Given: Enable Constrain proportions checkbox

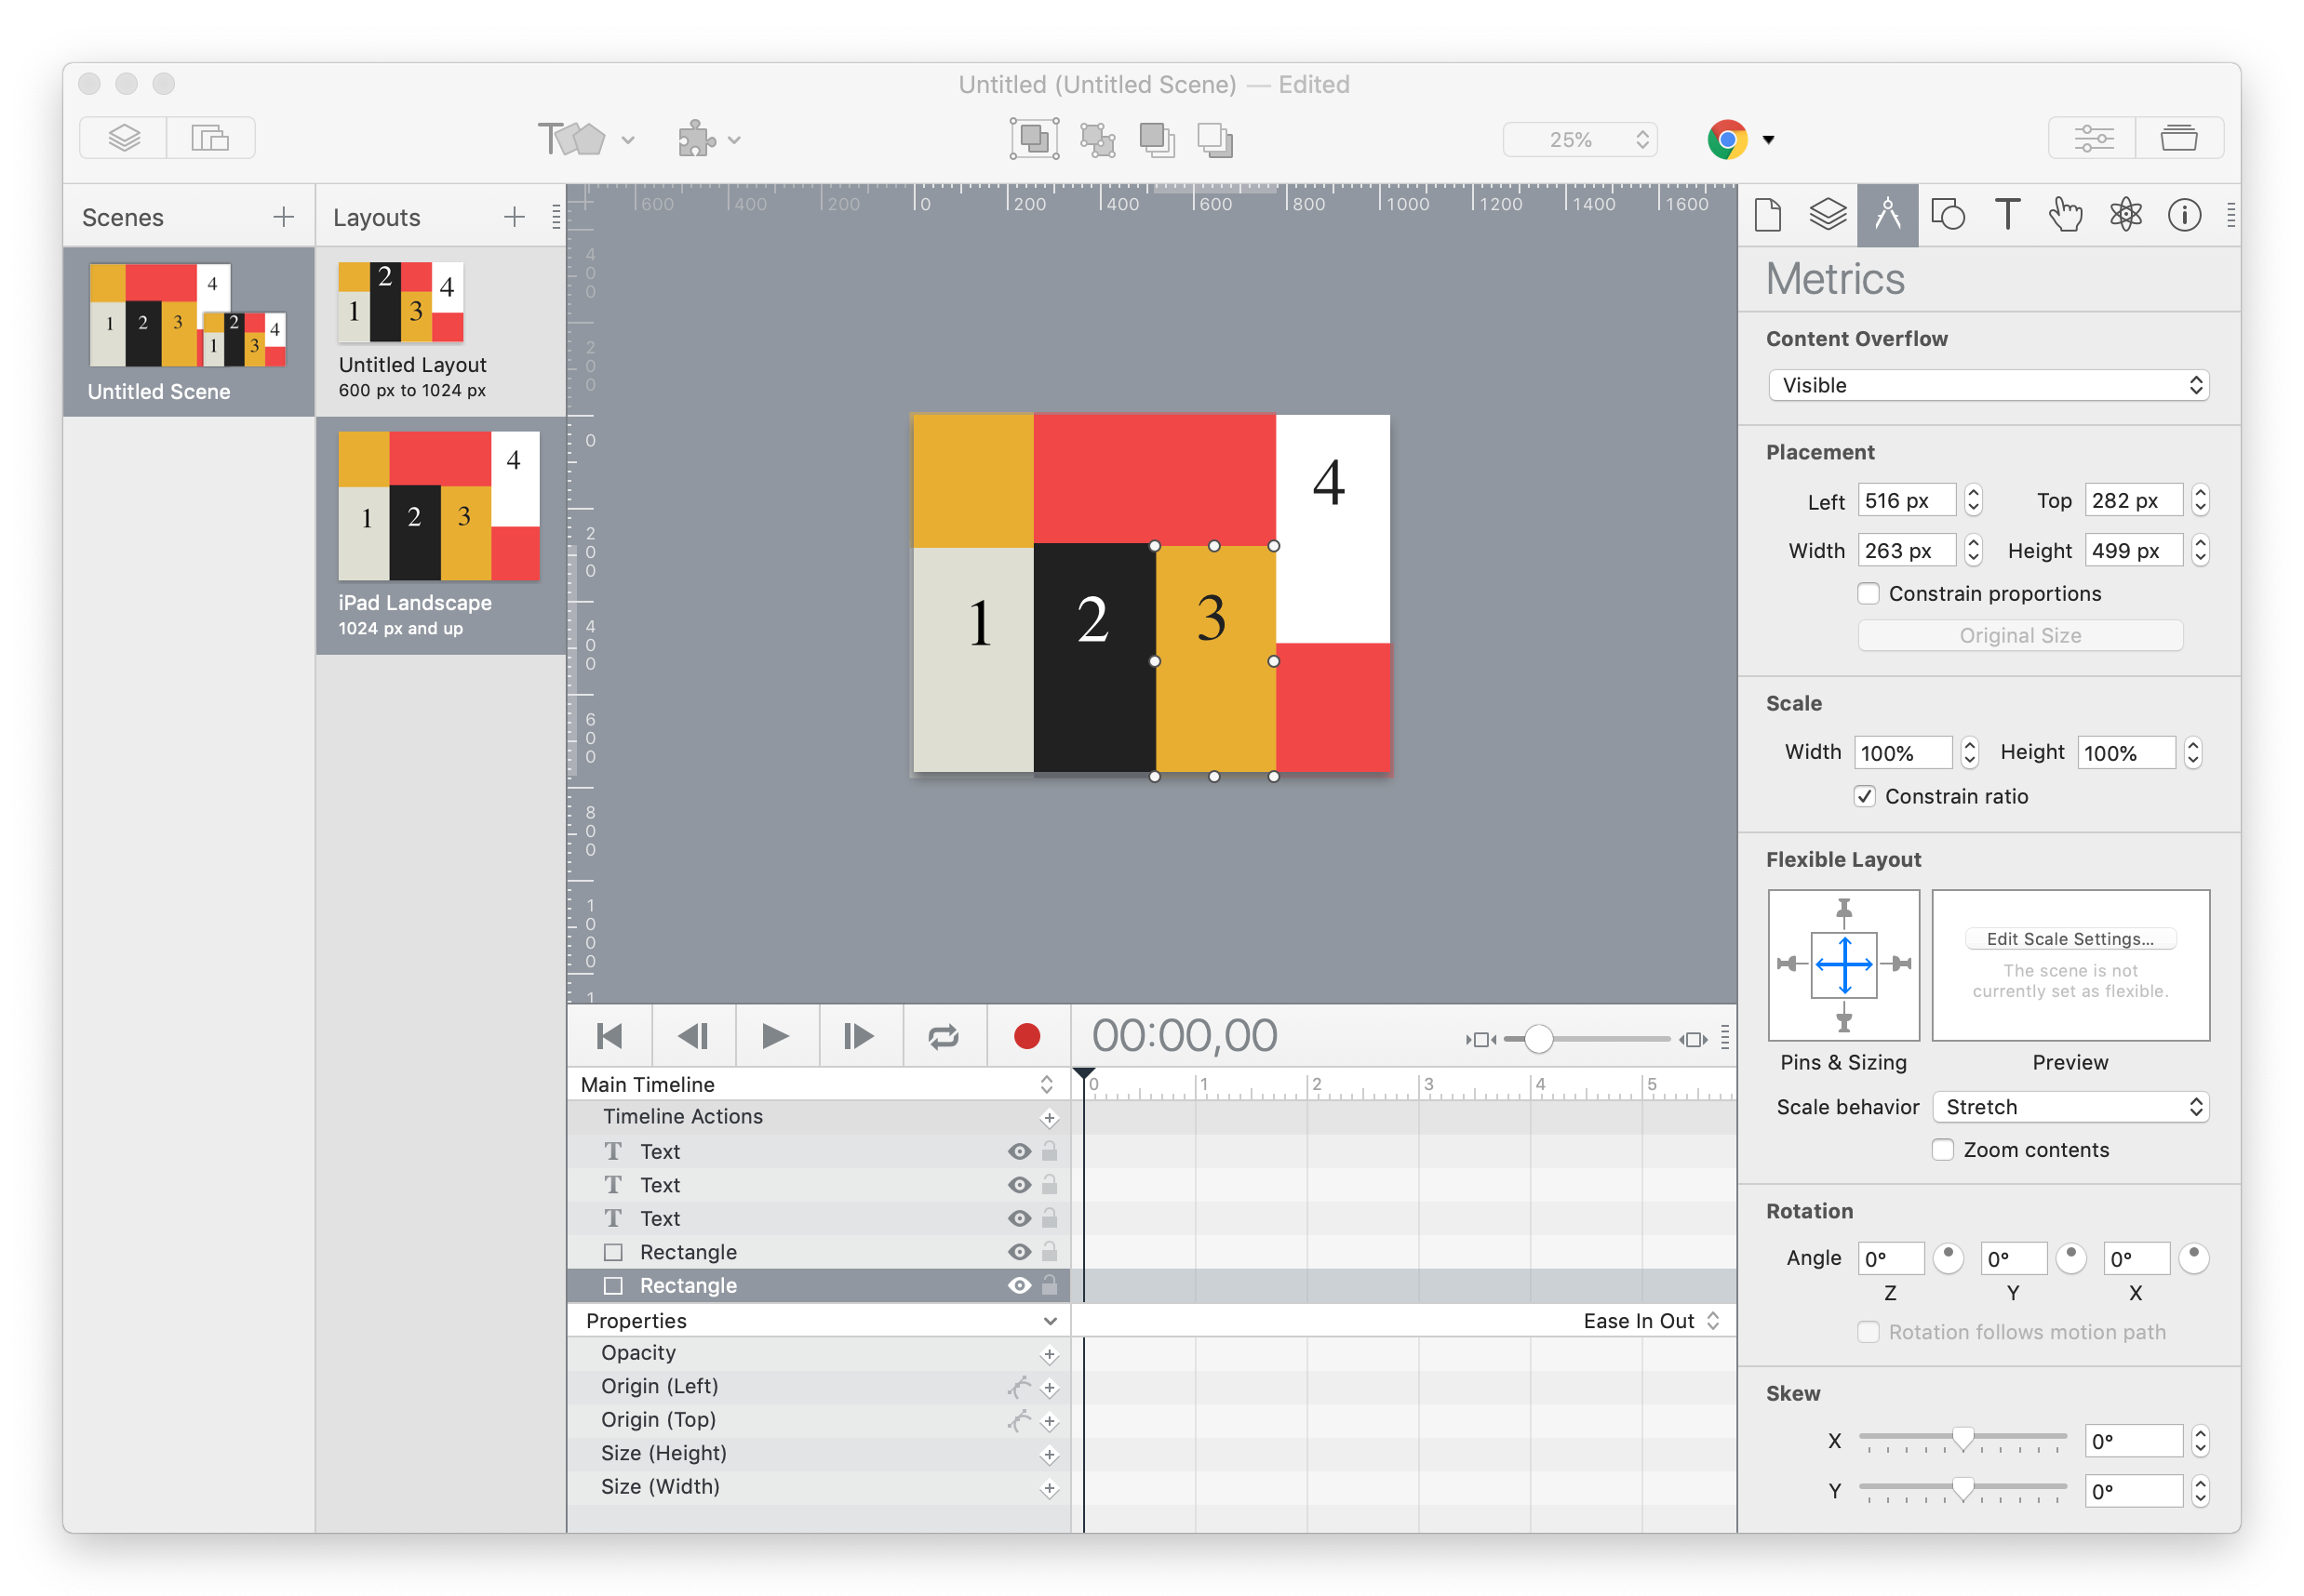Looking at the screenshot, I should click(x=1868, y=593).
